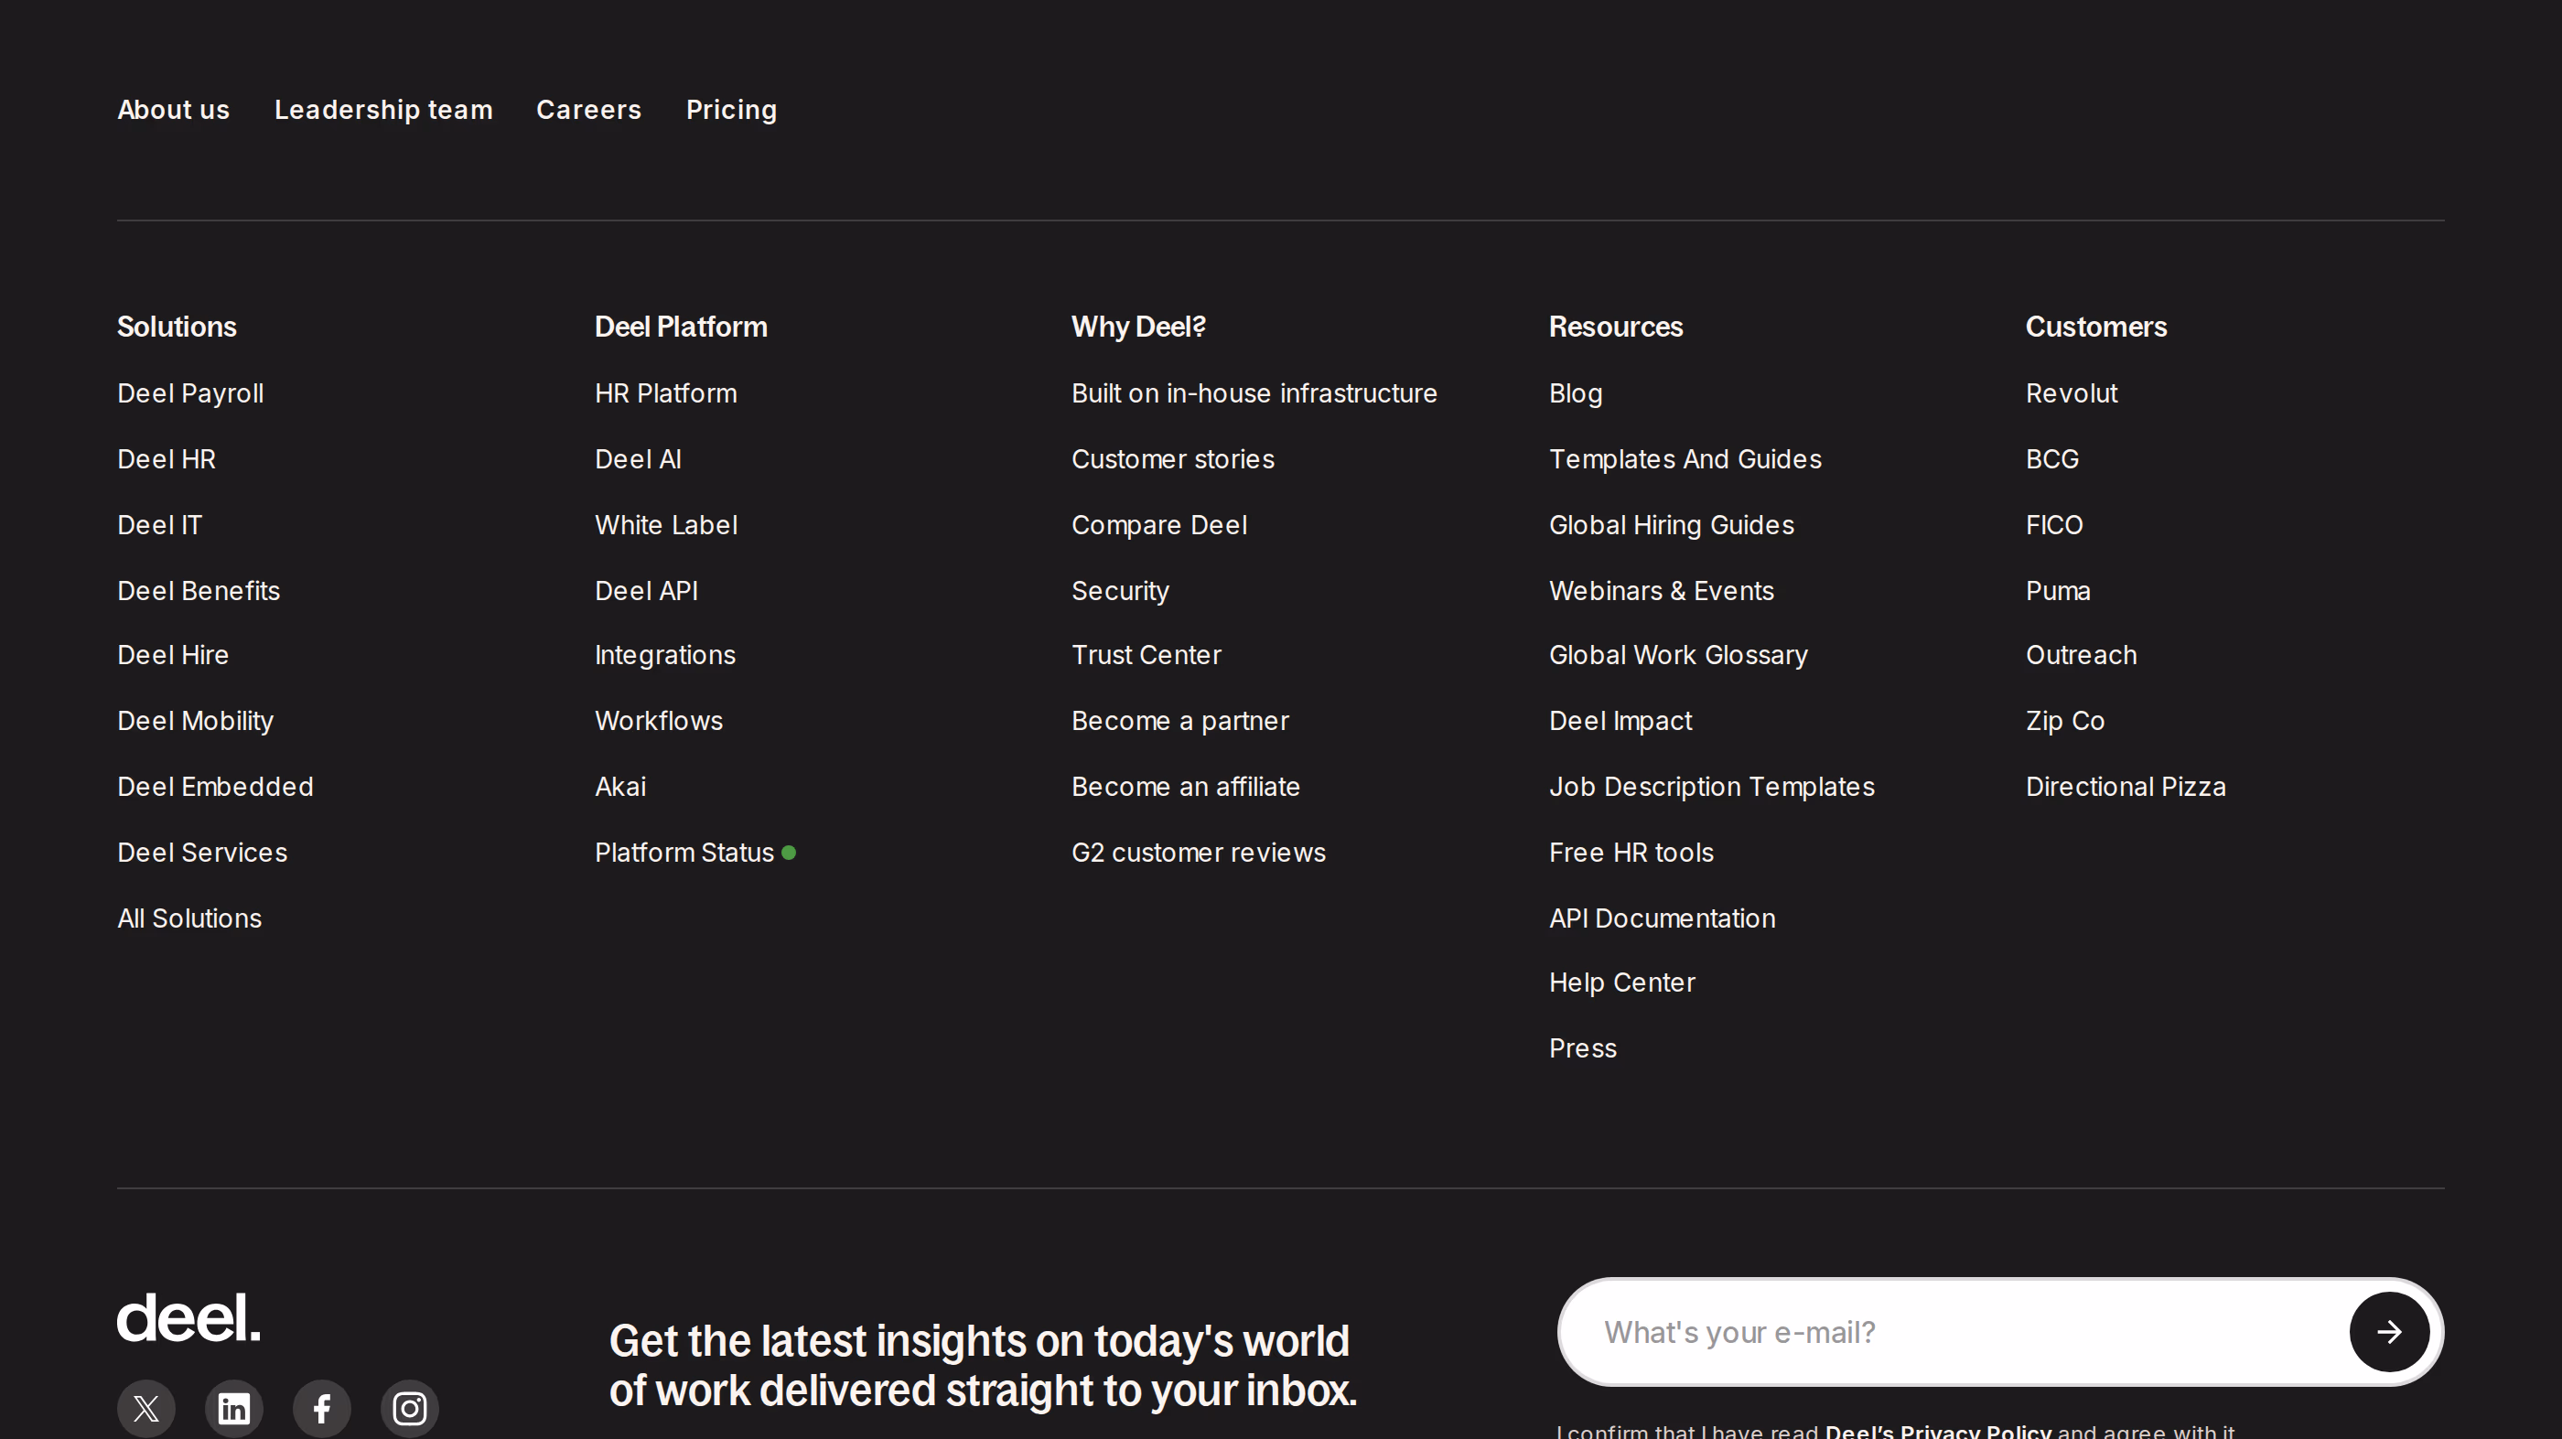Go to Deel Hire
Image resolution: width=2562 pixels, height=1439 pixels.
(x=173, y=655)
